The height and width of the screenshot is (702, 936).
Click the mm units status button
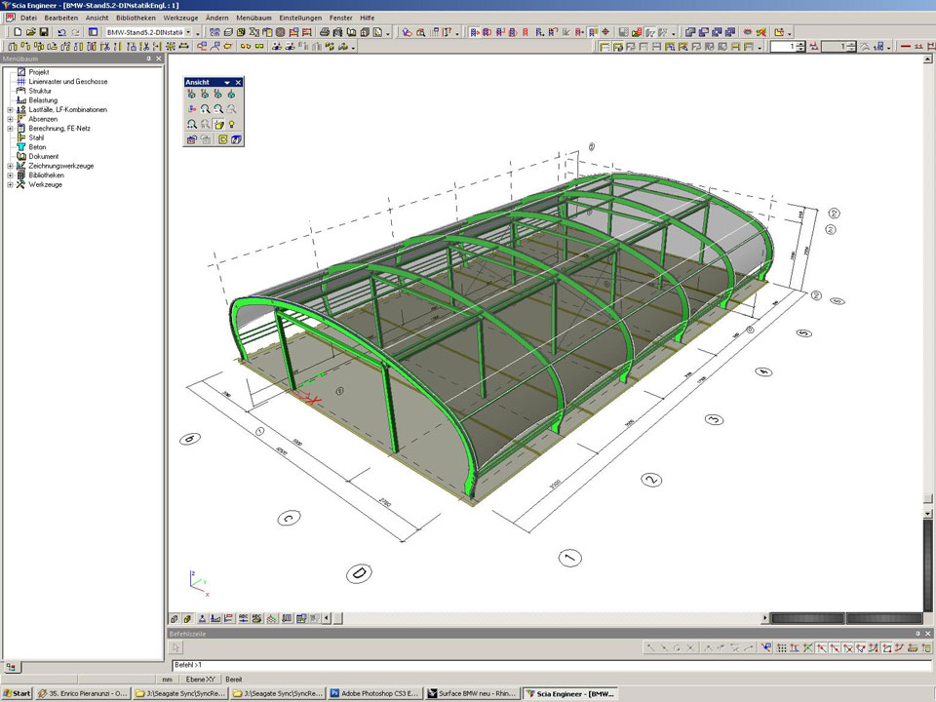[168, 679]
